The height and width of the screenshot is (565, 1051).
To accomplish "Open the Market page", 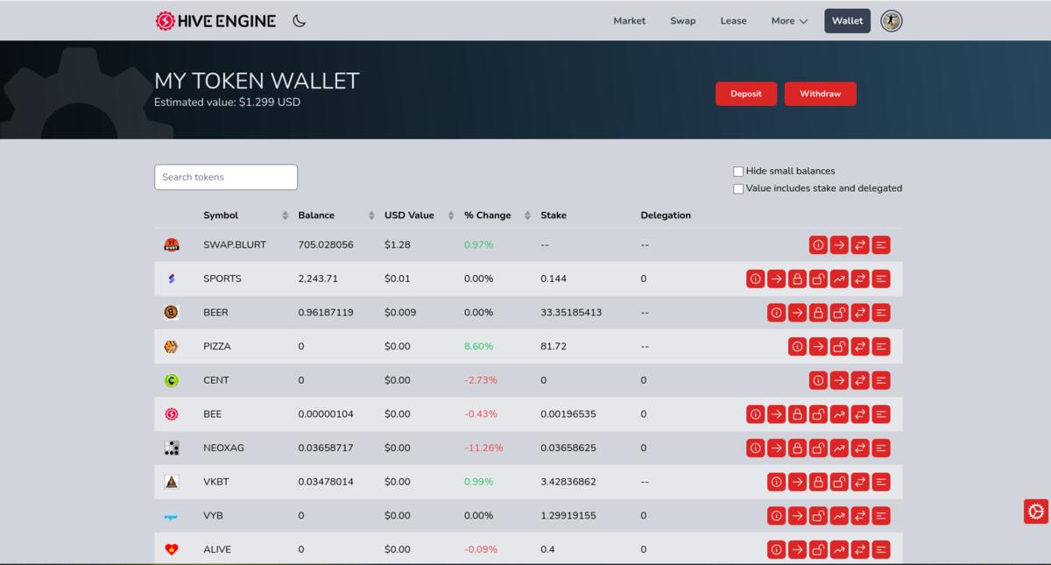I will (630, 21).
